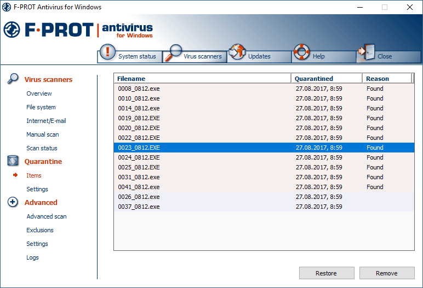Select file 0014_0812.exe
This screenshot has width=423, height=288.
(264, 108)
